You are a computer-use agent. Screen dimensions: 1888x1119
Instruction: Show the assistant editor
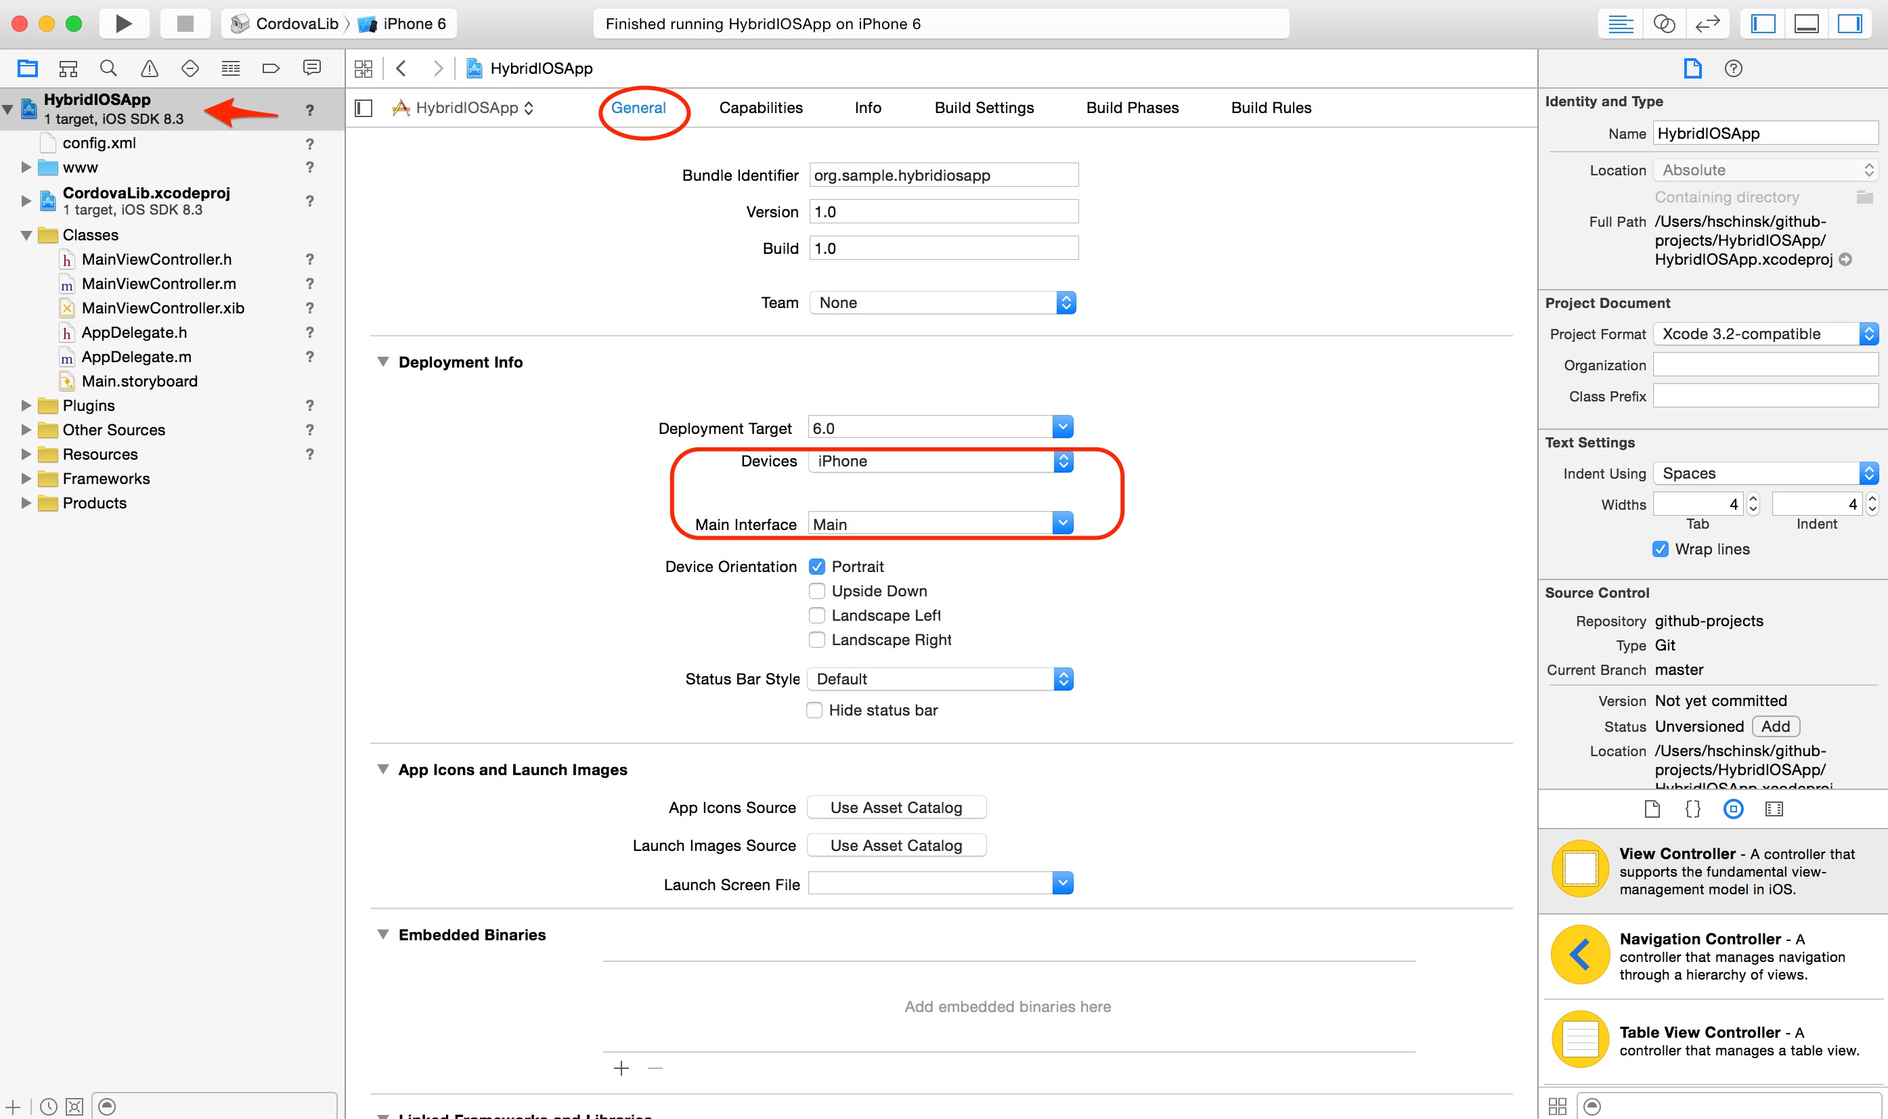(1663, 24)
